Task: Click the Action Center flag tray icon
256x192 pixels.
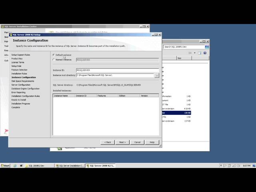Action: 225,166
